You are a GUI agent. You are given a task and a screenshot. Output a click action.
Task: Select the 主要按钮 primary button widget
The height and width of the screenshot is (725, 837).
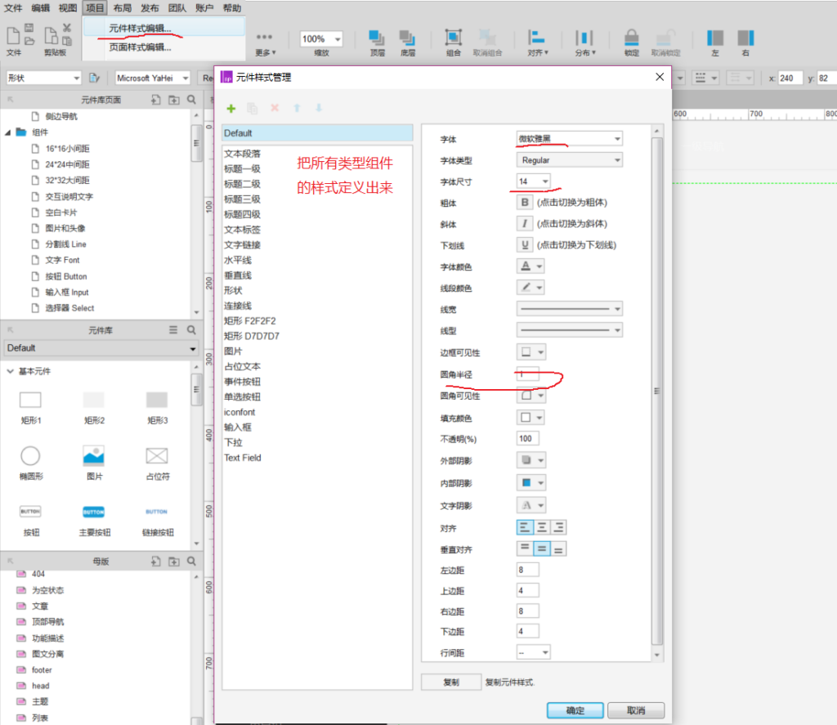coord(93,512)
